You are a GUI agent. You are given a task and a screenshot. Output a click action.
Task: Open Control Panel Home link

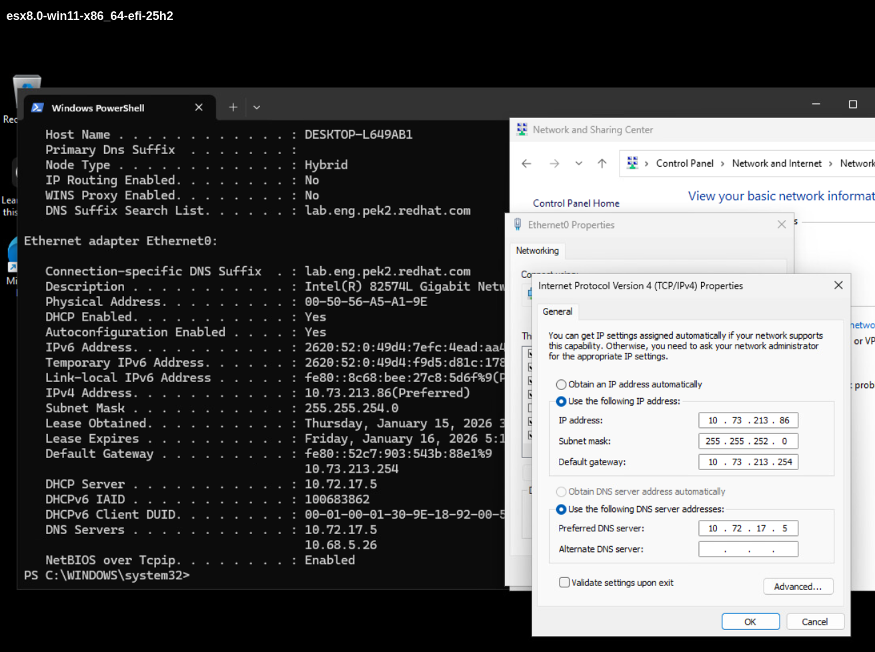coord(576,203)
